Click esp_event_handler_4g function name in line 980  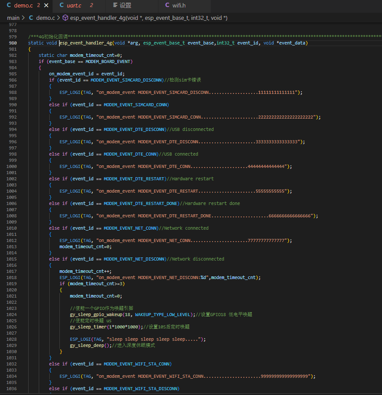pos(86,43)
